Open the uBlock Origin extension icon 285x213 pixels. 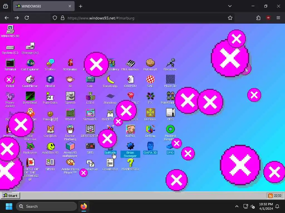[268, 18]
